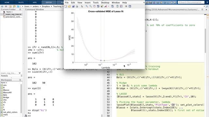The image size is (209, 117).
Task: Open Editor panel actions menu
Action: [x=202, y=9]
